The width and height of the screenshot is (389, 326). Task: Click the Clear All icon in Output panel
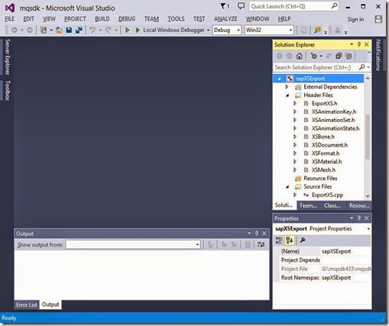pos(248,244)
